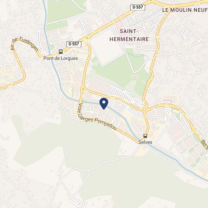Select the SAINT-HERMENTAIRE district label
The image size is (208, 208).
(x=129, y=35)
